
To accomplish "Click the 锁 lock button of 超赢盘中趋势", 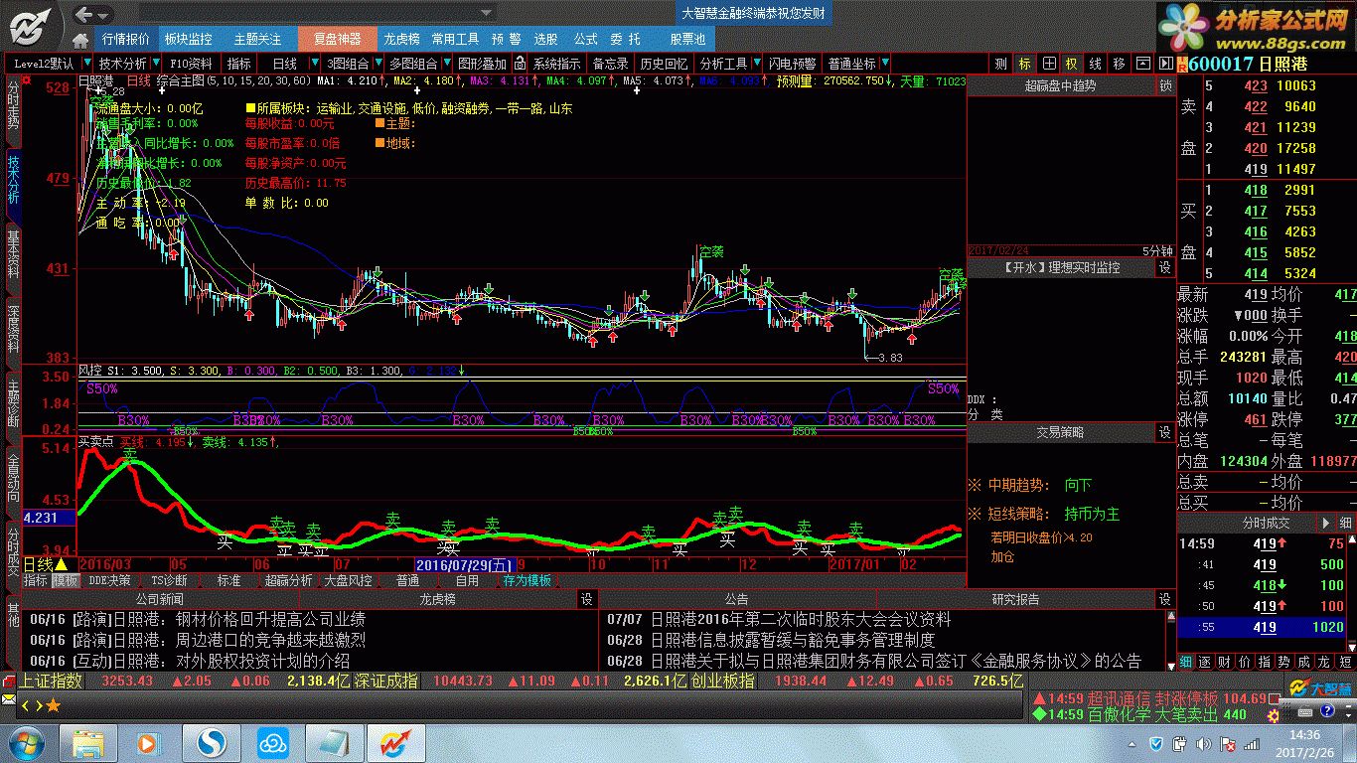I will (x=1165, y=86).
